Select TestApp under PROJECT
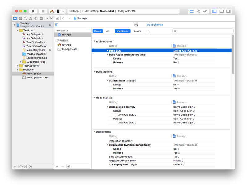Viewport: 247px width, 187px height. pyautogui.click(x=73, y=35)
